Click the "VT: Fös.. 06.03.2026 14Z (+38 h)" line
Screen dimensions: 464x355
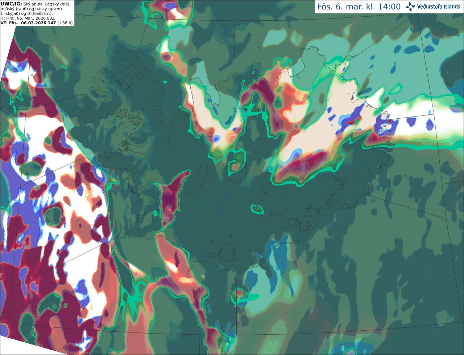pyautogui.click(x=37, y=23)
